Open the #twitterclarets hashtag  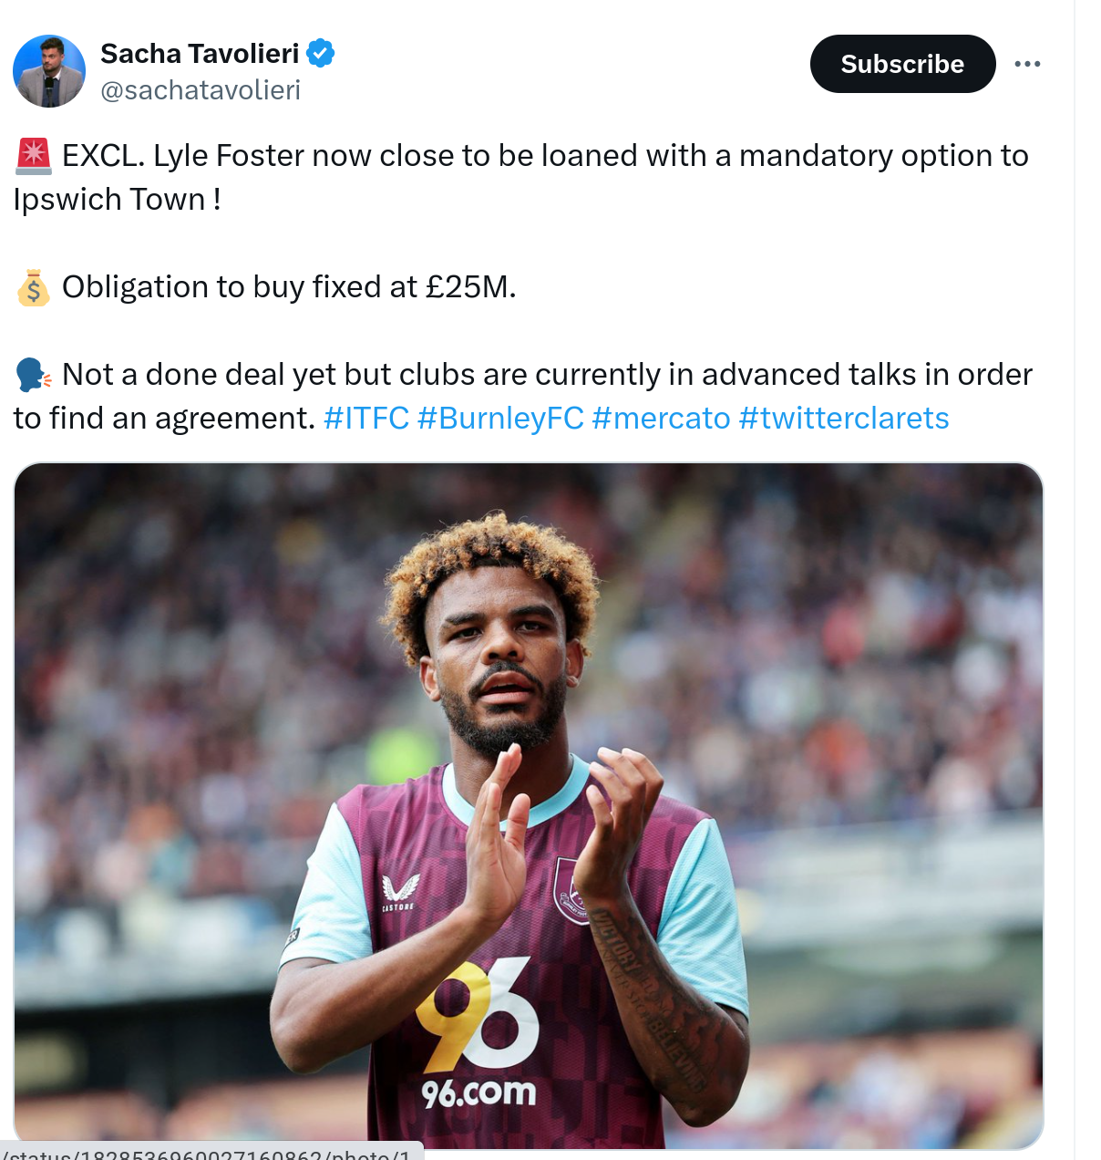tap(844, 419)
